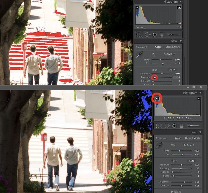The image size is (208, 193).
Task: Click Recovery value 10 in upper panel
Action: [x=179, y=77]
